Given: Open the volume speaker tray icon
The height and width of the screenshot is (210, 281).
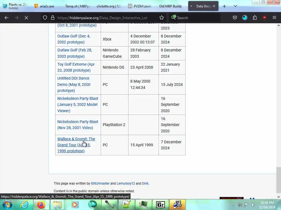Looking at the screenshot, I should (253, 205).
